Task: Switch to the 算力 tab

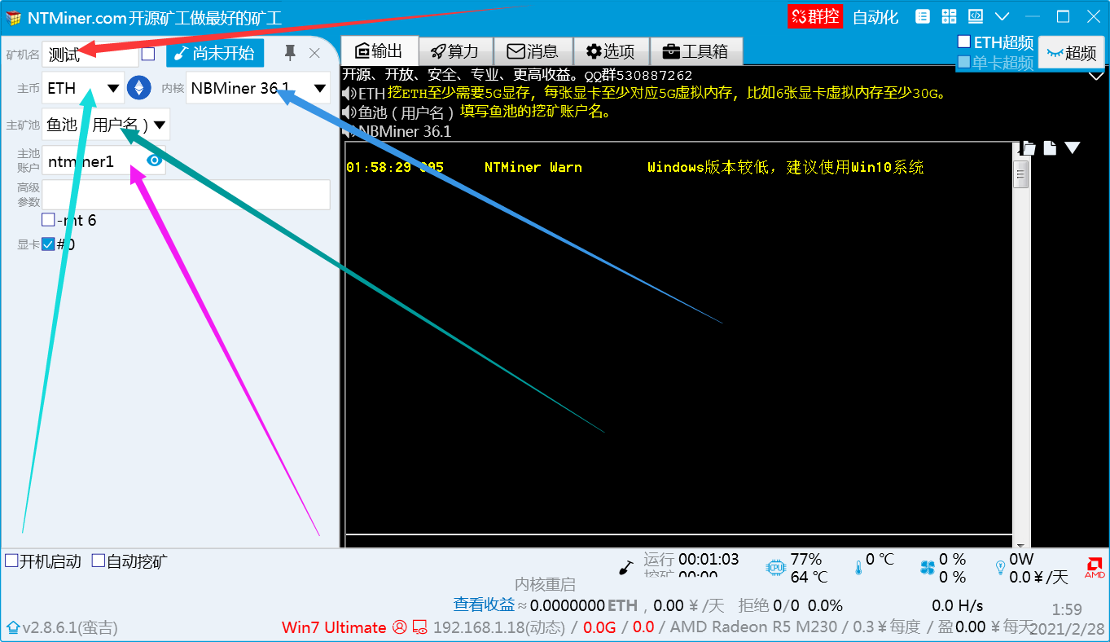Action: point(455,51)
